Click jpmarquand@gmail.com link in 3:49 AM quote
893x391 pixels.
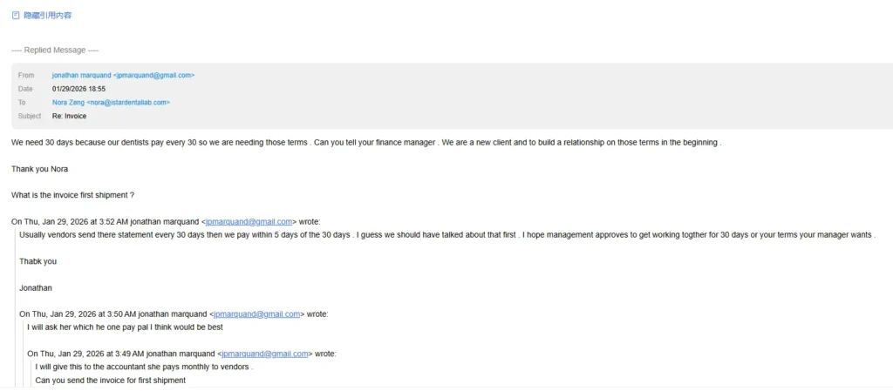[265, 354]
